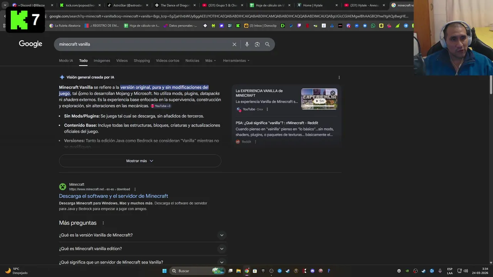Screen dimensions: 493x277
Task: Click the Minecraft site favicon in results
Action: coord(62,187)
